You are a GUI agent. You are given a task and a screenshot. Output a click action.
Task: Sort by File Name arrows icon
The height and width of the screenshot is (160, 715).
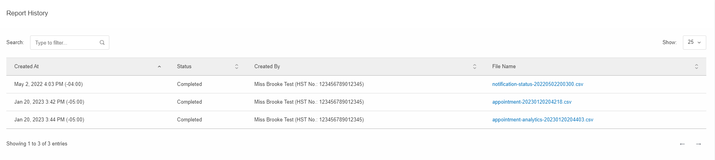coord(696,67)
